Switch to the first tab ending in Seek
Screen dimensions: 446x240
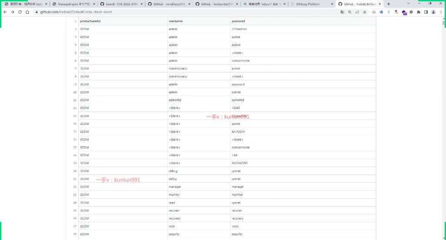(x=26, y=4)
